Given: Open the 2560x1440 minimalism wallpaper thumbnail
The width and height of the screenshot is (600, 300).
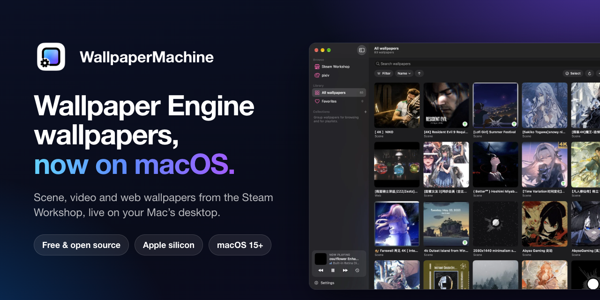Looking at the screenshot, I should pos(495,225).
